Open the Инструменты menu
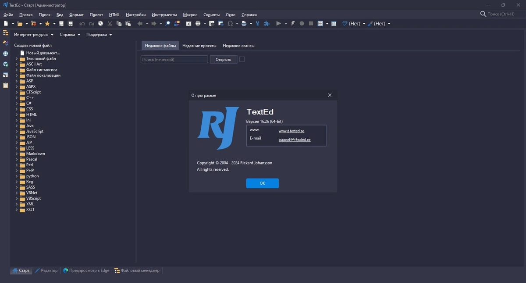This screenshot has height=283, width=526. (164, 14)
